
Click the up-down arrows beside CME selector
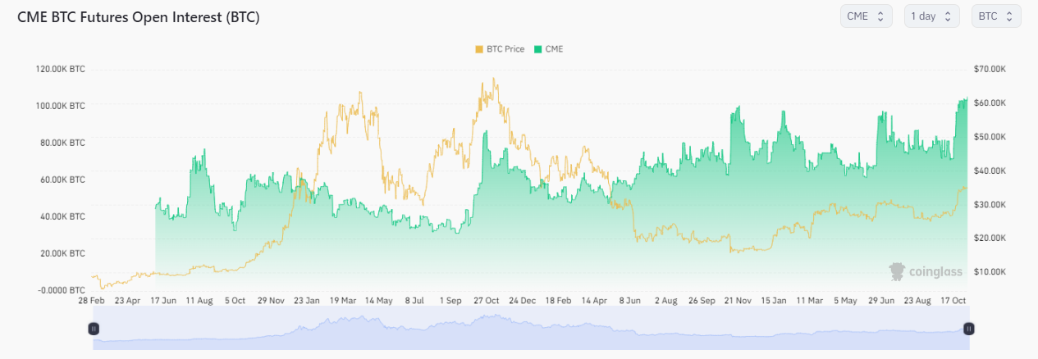(x=880, y=16)
